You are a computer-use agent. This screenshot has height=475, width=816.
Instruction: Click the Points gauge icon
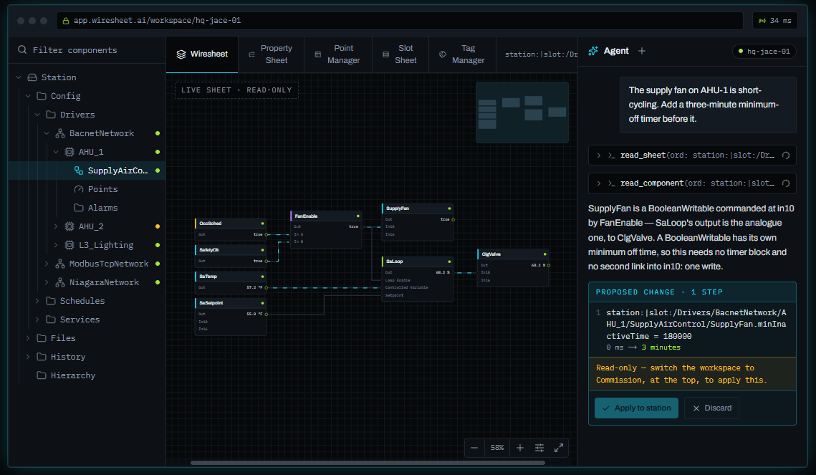[79, 189]
